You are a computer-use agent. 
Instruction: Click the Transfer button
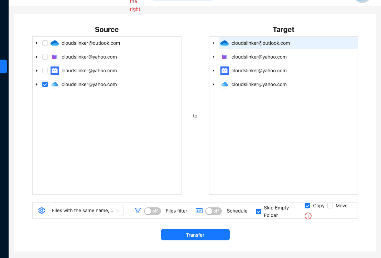(195, 235)
